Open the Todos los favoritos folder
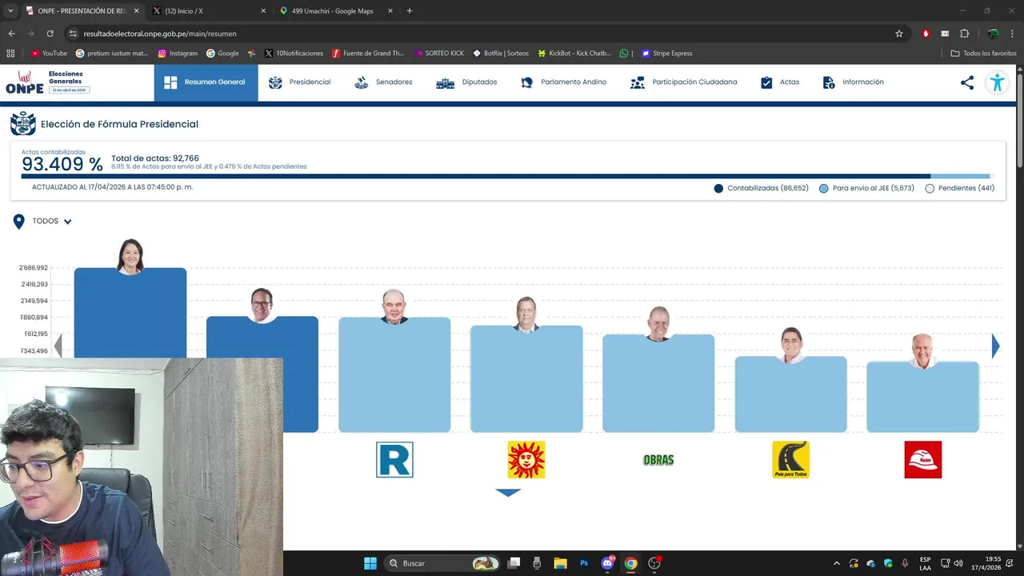 coord(983,54)
